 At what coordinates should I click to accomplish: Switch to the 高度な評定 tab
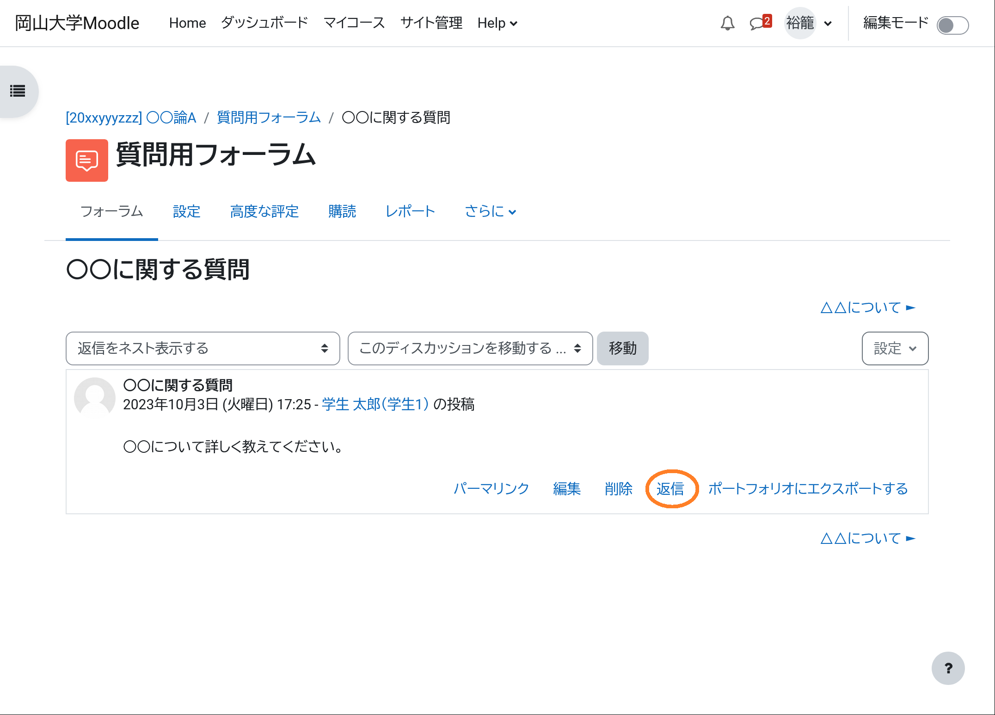coord(264,211)
